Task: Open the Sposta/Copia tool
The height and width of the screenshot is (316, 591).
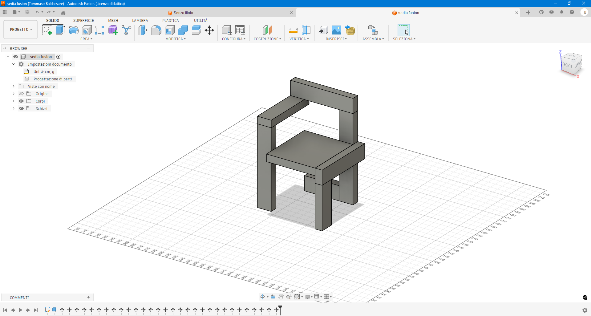Action: 209,30
